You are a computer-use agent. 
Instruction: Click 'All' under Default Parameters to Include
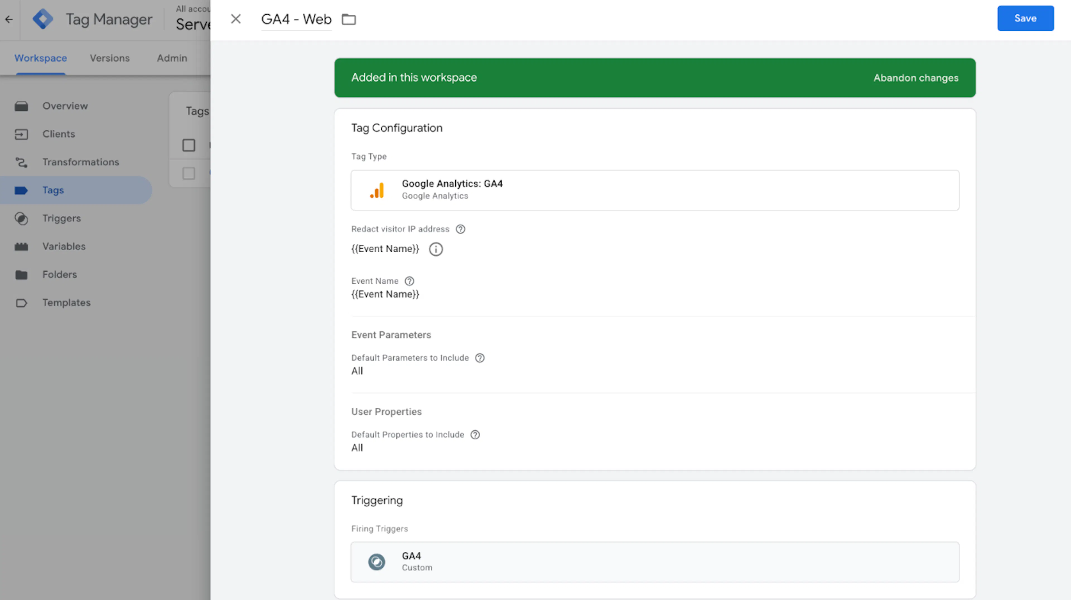(x=357, y=371)
